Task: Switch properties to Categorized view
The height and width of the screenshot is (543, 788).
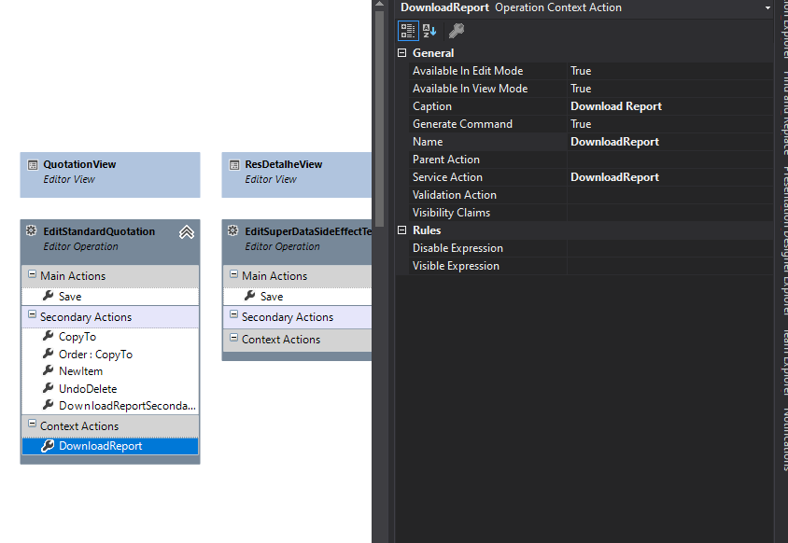Action: tap(408, 31)
